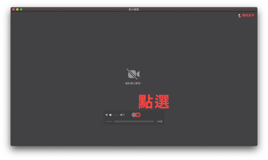
Task: Zoom the window with the green button
Action: click(x=21, y=9)
